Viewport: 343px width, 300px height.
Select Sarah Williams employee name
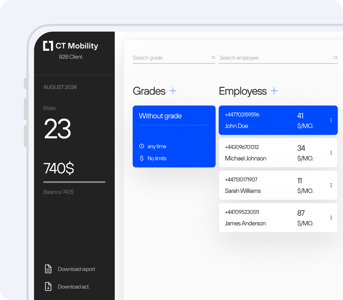coord(243,191)
